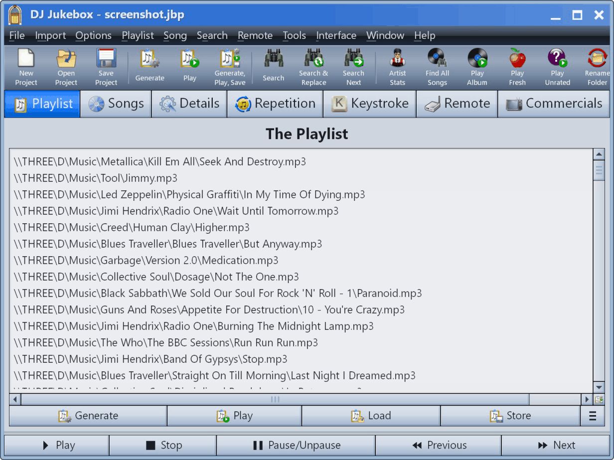Open the Search menu

pyautogui.click(x=212, y=35)
